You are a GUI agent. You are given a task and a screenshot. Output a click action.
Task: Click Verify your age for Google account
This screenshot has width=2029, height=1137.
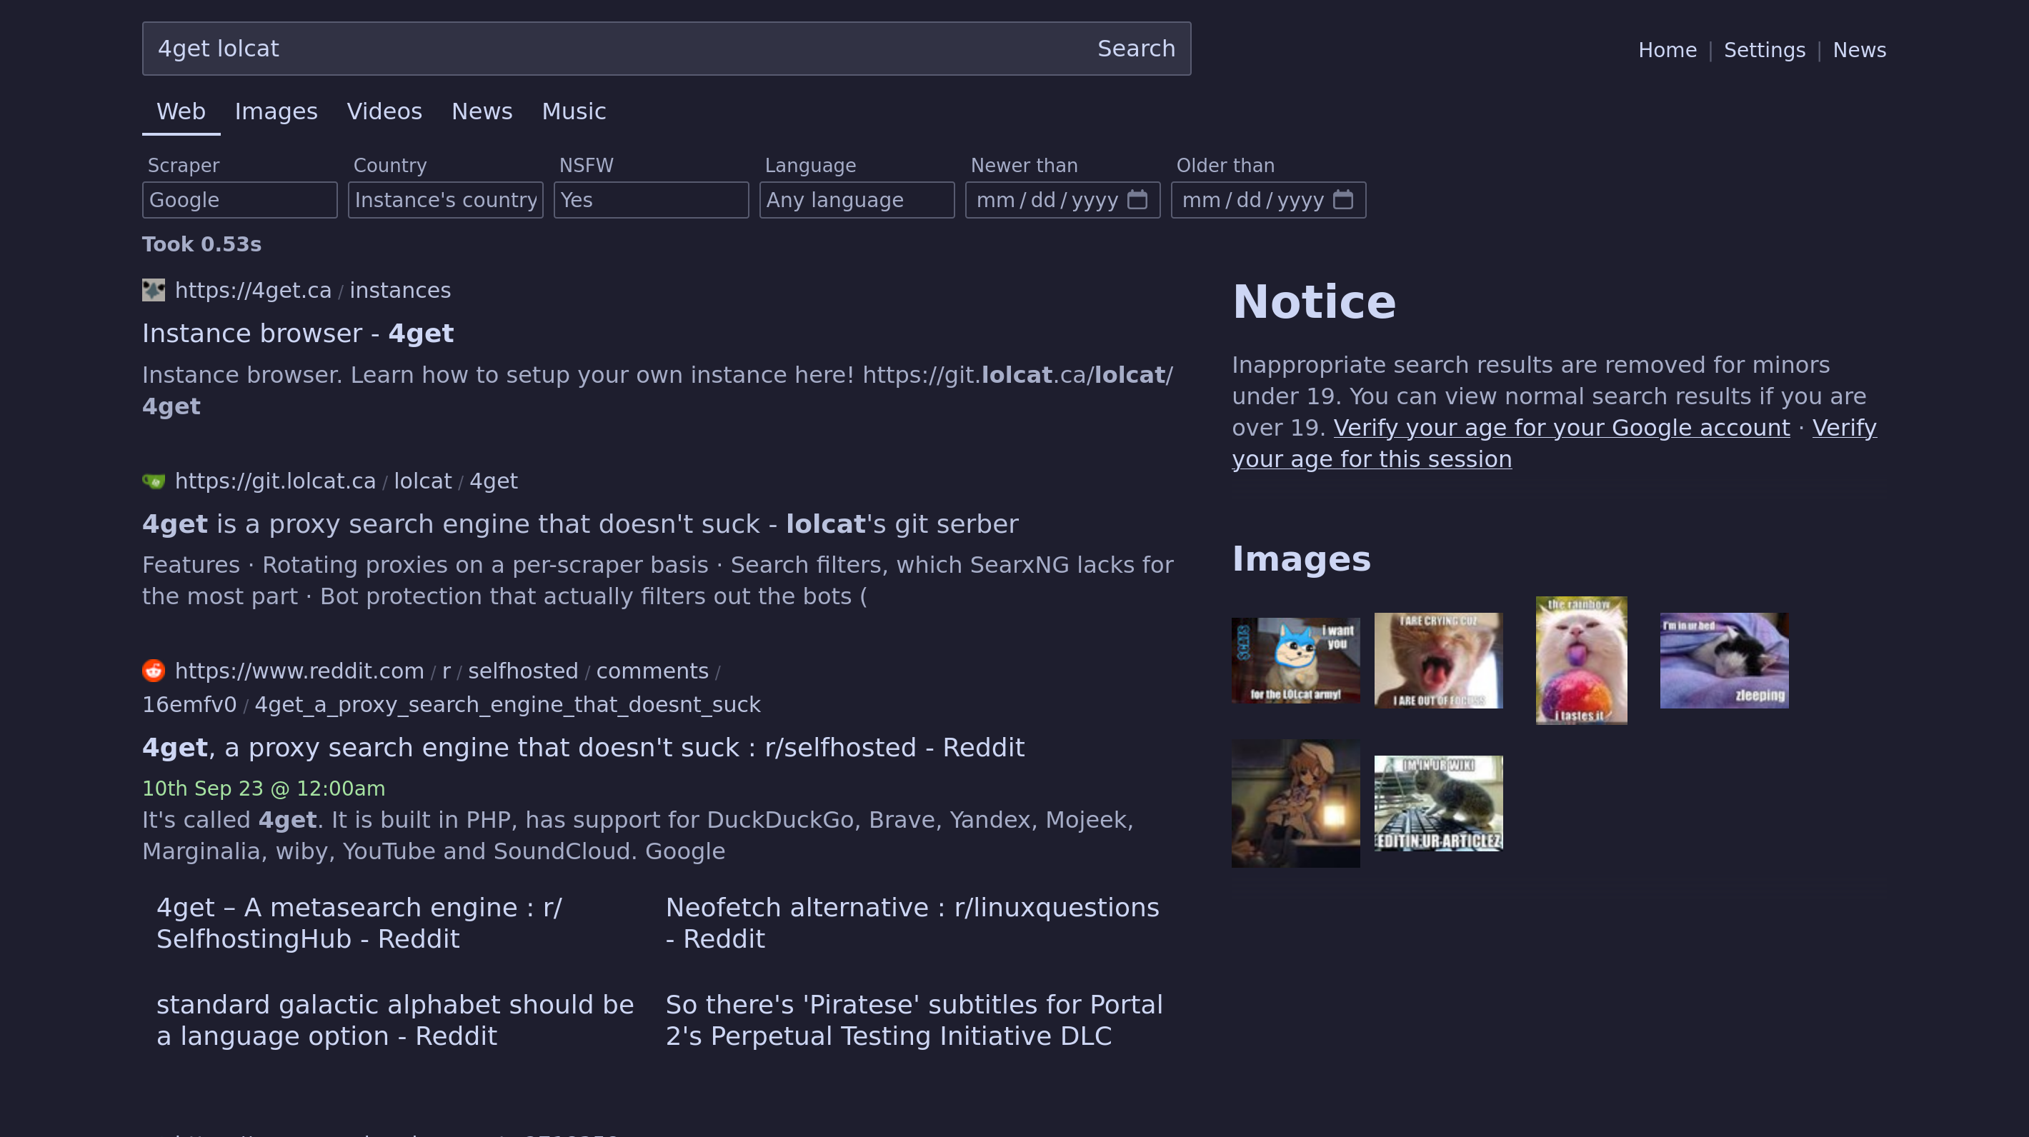coord(1561,428)
